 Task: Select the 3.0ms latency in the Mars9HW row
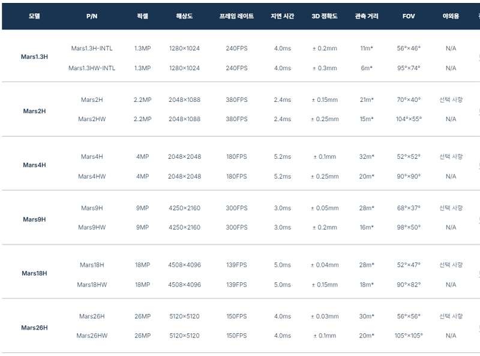(282, 227)
